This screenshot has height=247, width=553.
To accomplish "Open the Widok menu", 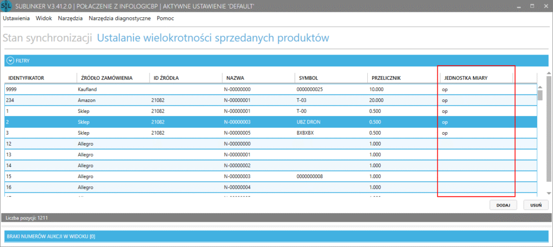I will 44,18.
